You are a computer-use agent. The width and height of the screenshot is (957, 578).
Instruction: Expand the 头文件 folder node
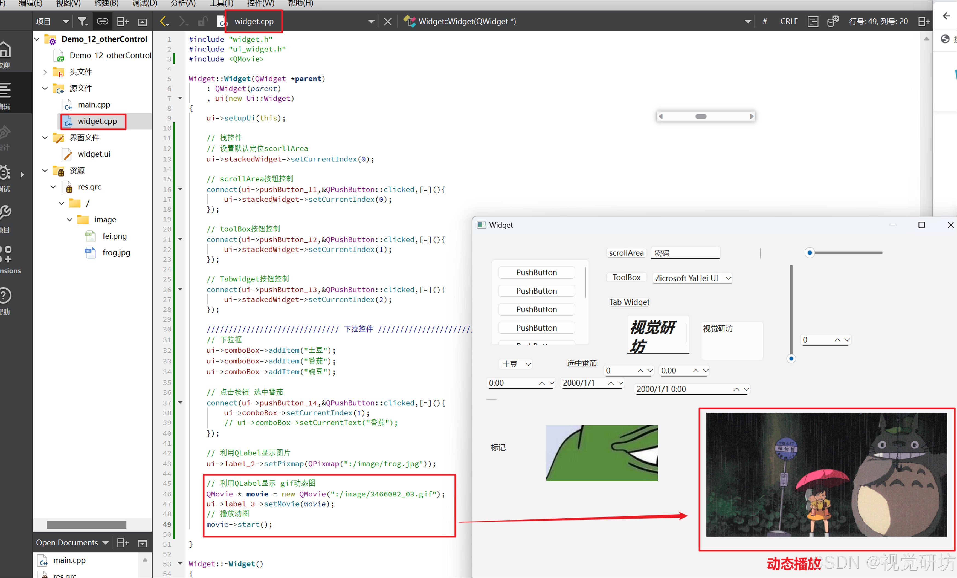45,72
